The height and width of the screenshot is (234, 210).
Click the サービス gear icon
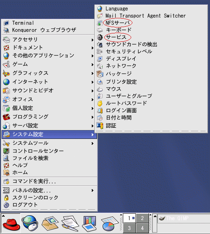coord(100,37)
